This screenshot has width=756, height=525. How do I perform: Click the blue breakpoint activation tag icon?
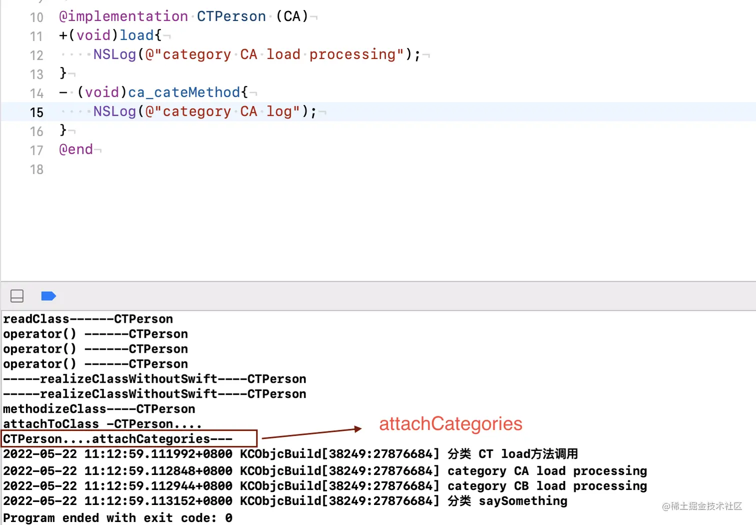[48, 296]
